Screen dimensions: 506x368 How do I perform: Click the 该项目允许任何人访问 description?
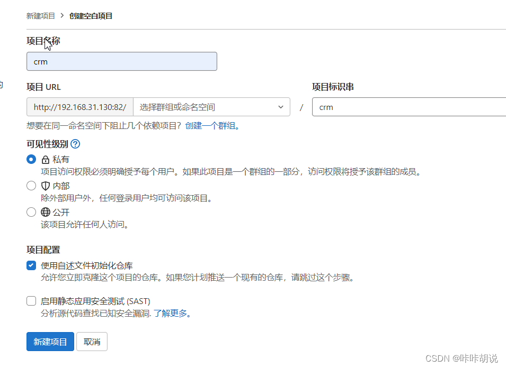(85, 224)
